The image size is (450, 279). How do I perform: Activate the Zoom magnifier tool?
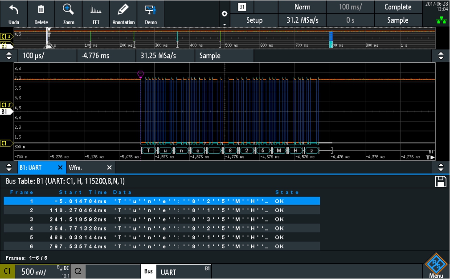point(69,14)
